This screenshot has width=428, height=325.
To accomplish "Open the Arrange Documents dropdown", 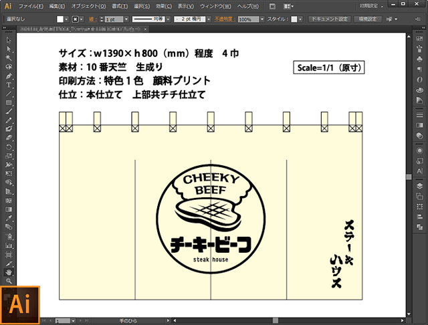I will coord(288,6).
